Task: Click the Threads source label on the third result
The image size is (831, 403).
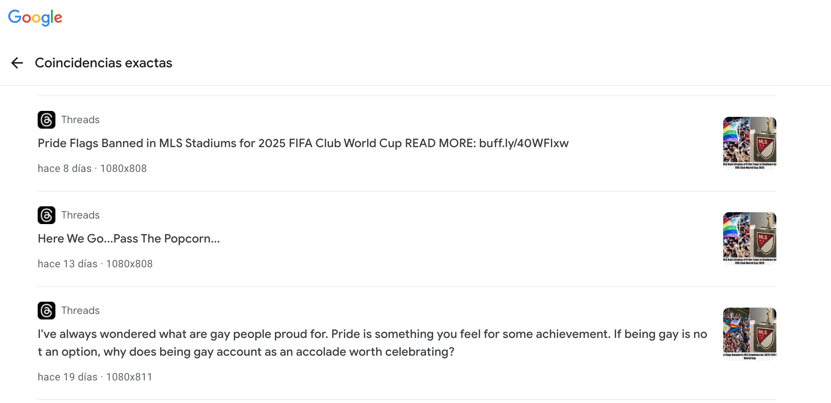Action: [x=81, y=311]
